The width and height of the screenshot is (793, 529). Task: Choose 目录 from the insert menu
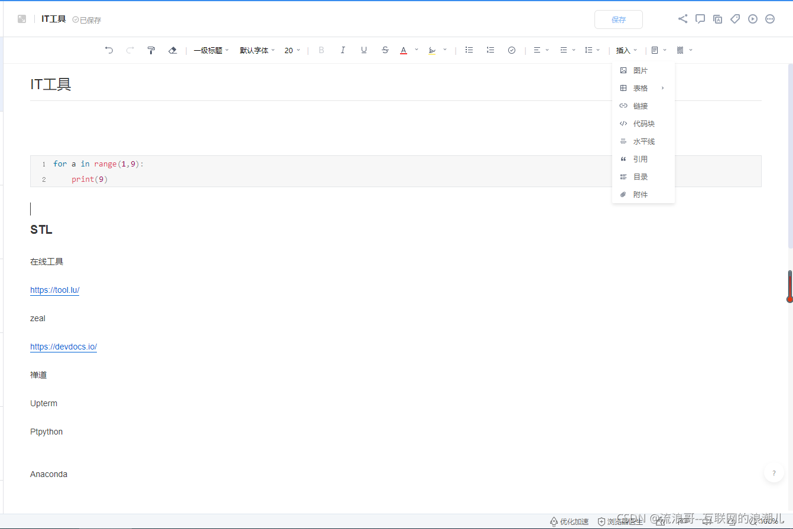pos(643,177)
